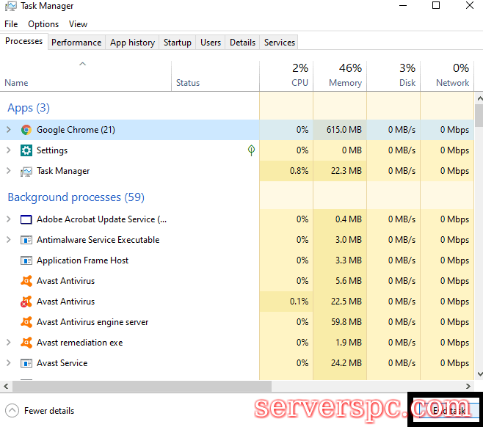Click the Application Frame Host icon
This screenshot has width=483, height=427.
point(26,260)
